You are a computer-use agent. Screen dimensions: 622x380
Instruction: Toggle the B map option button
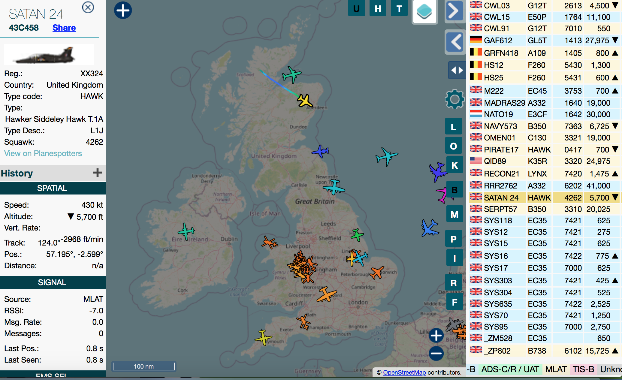(454, 190)
